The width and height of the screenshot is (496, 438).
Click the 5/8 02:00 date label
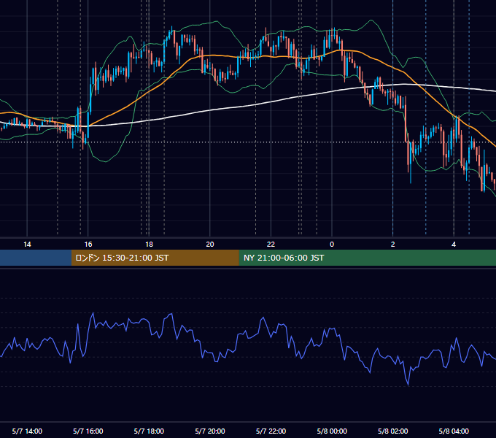[x=393, y=431]
